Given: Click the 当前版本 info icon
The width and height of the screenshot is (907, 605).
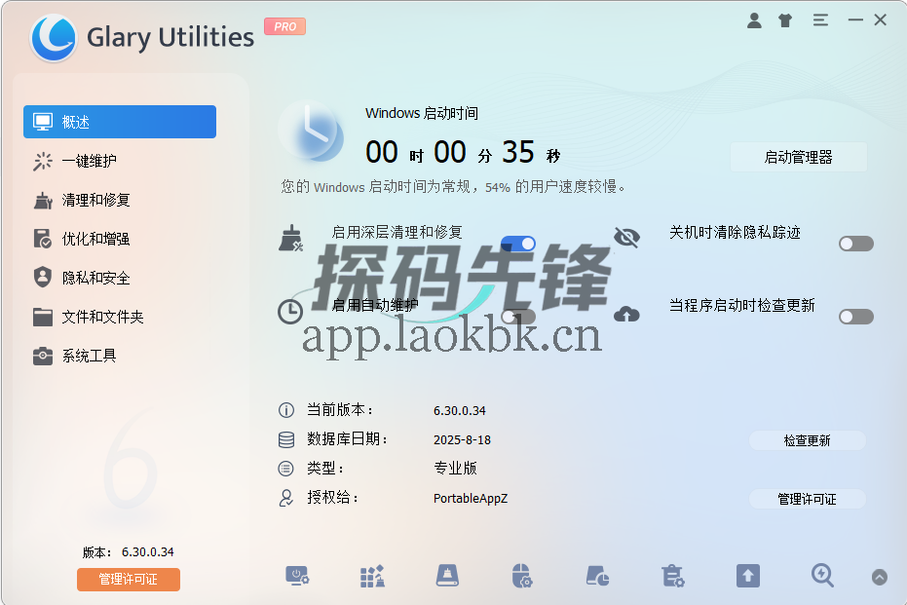Looking at the screenshot, I should pos(286,410).
